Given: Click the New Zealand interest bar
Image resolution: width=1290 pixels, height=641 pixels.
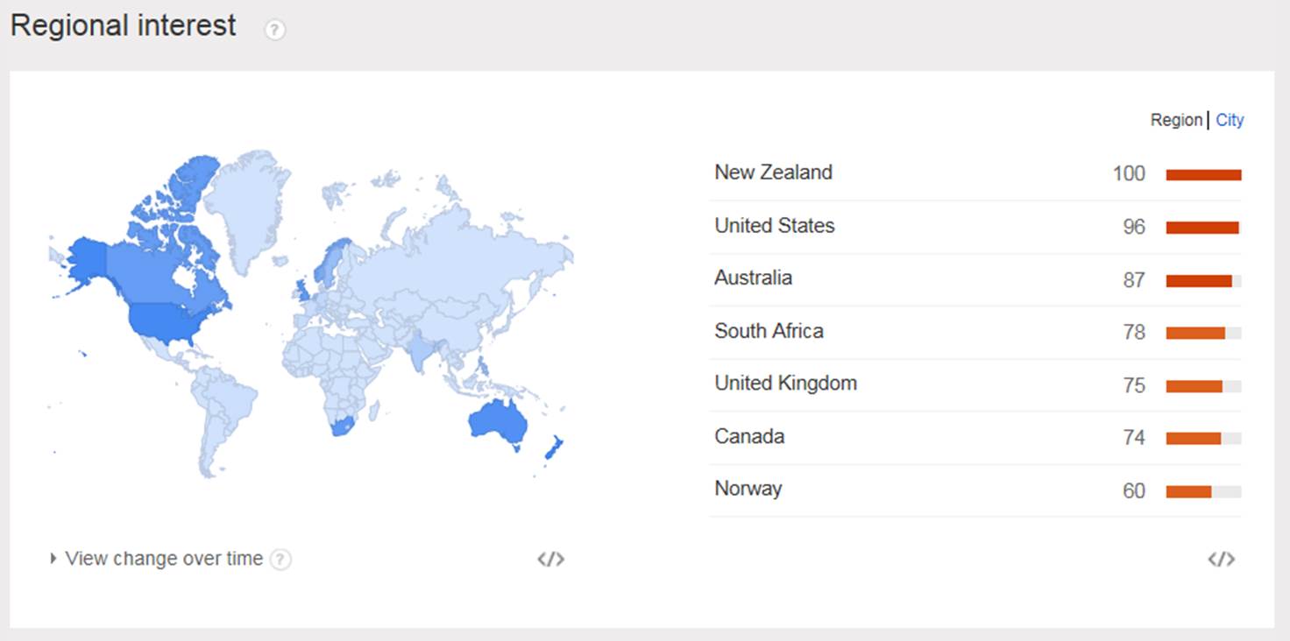Looking at the screenshot, I should (x=1203, y=175).
